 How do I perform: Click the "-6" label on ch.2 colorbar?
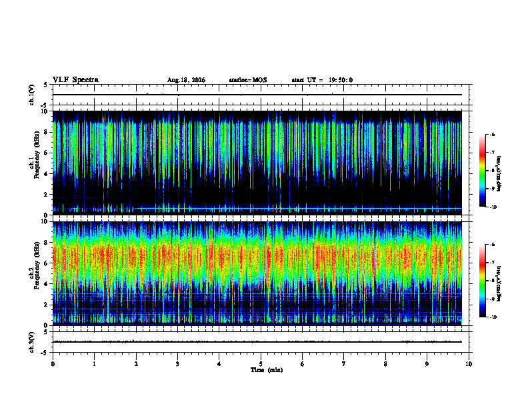coord(493,245)
